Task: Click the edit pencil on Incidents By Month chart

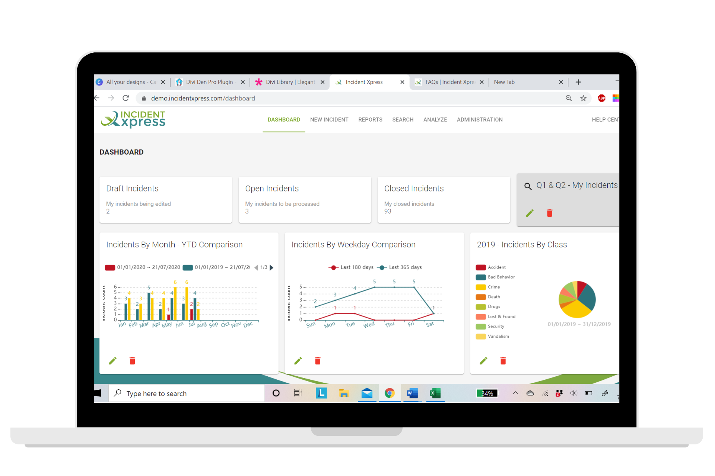Action: (112, 361)
